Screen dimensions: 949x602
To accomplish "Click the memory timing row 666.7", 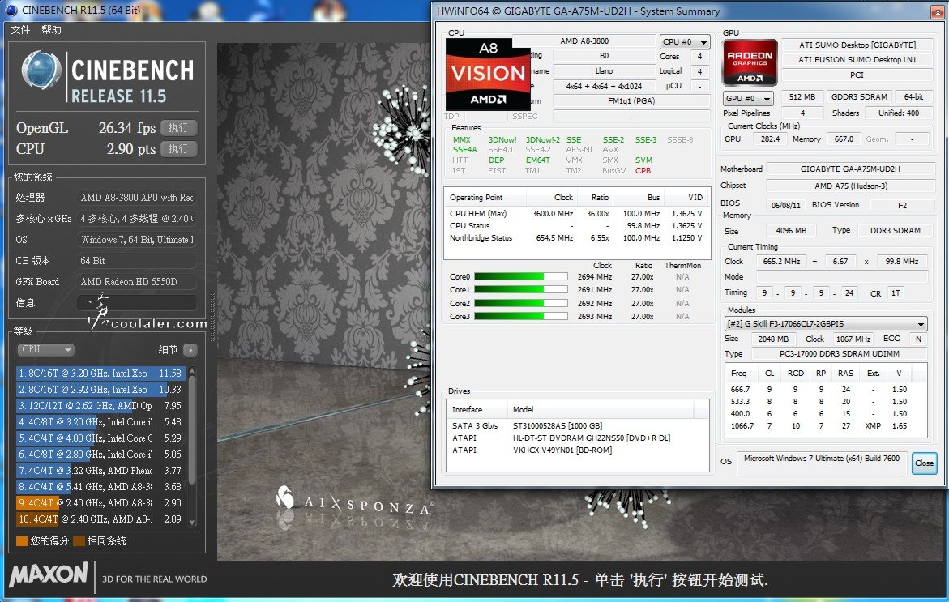I will click(826, 390).
